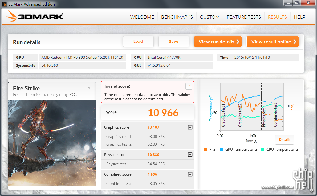The height and width of the screenshot is (196, 317).
Task: Click the Combined score value 4 956
Action: [x=152, y=174]
